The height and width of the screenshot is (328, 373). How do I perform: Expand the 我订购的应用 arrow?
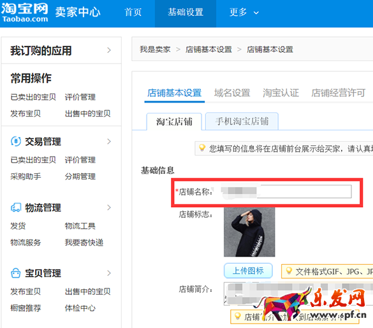(x=109, y=50)
